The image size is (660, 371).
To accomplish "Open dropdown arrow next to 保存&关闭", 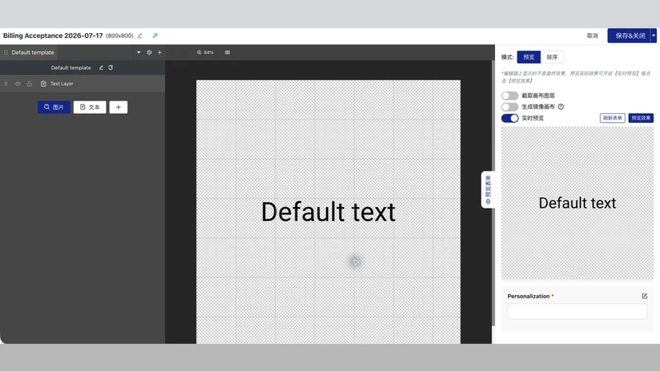I will pyautogui.click(x=653, y=35).
